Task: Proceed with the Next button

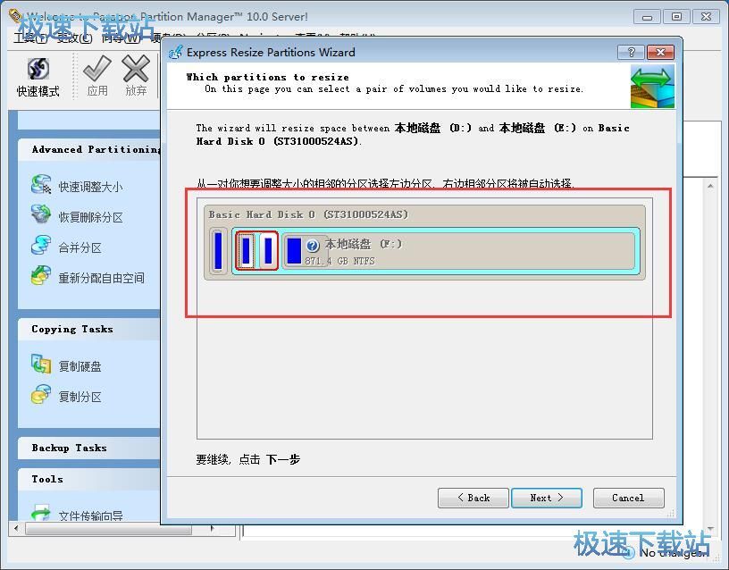Action: click(546, 498)
